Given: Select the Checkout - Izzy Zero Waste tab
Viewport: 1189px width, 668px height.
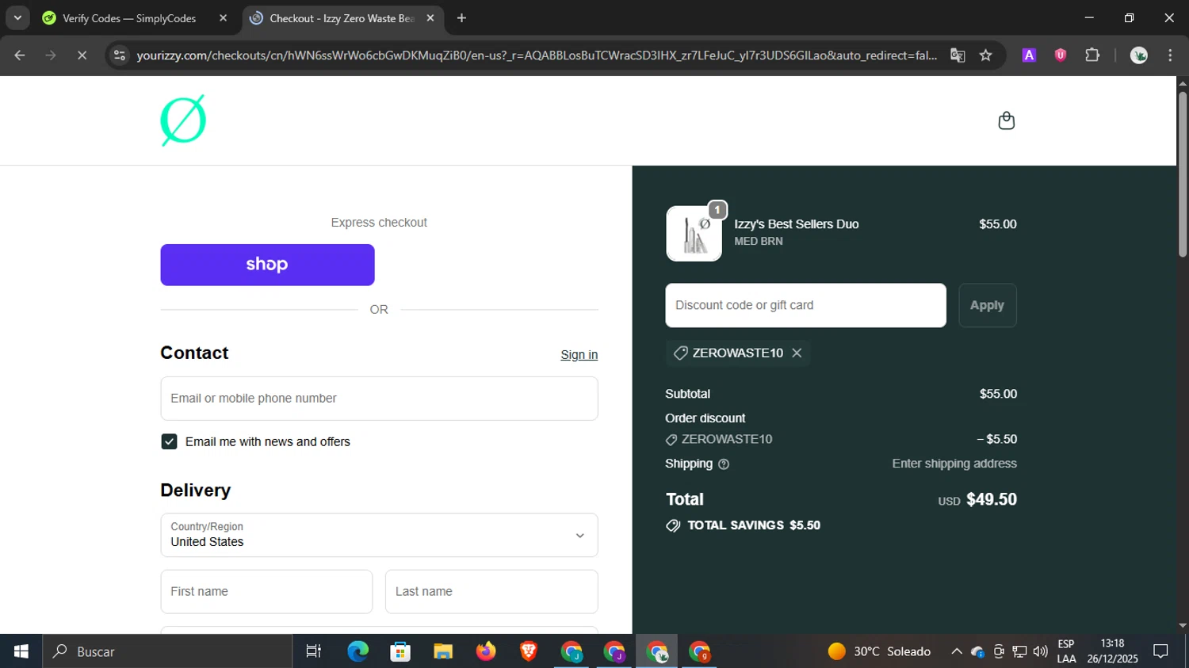Looking at the screenshot, I should click(x=342, y=18).
